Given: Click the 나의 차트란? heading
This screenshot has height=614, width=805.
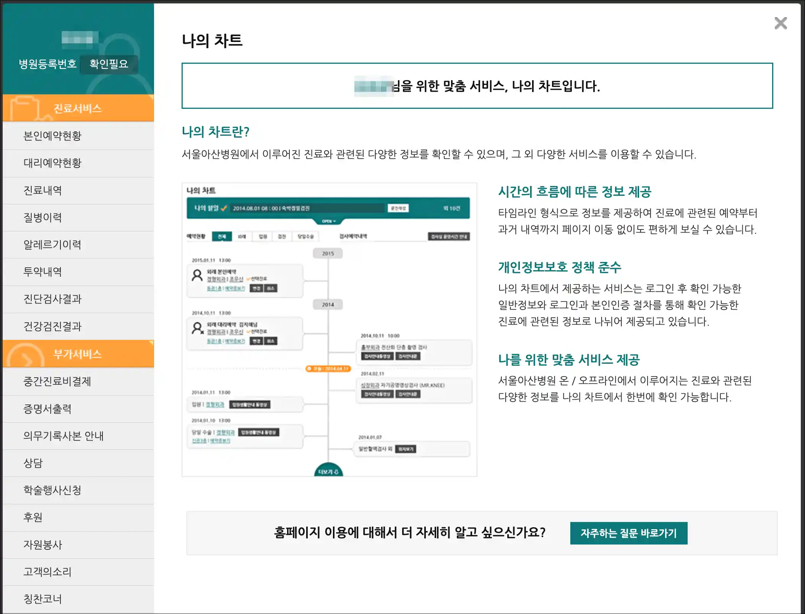Looking at the screenshot, I should pyautogui.click(x=216, y=132).
